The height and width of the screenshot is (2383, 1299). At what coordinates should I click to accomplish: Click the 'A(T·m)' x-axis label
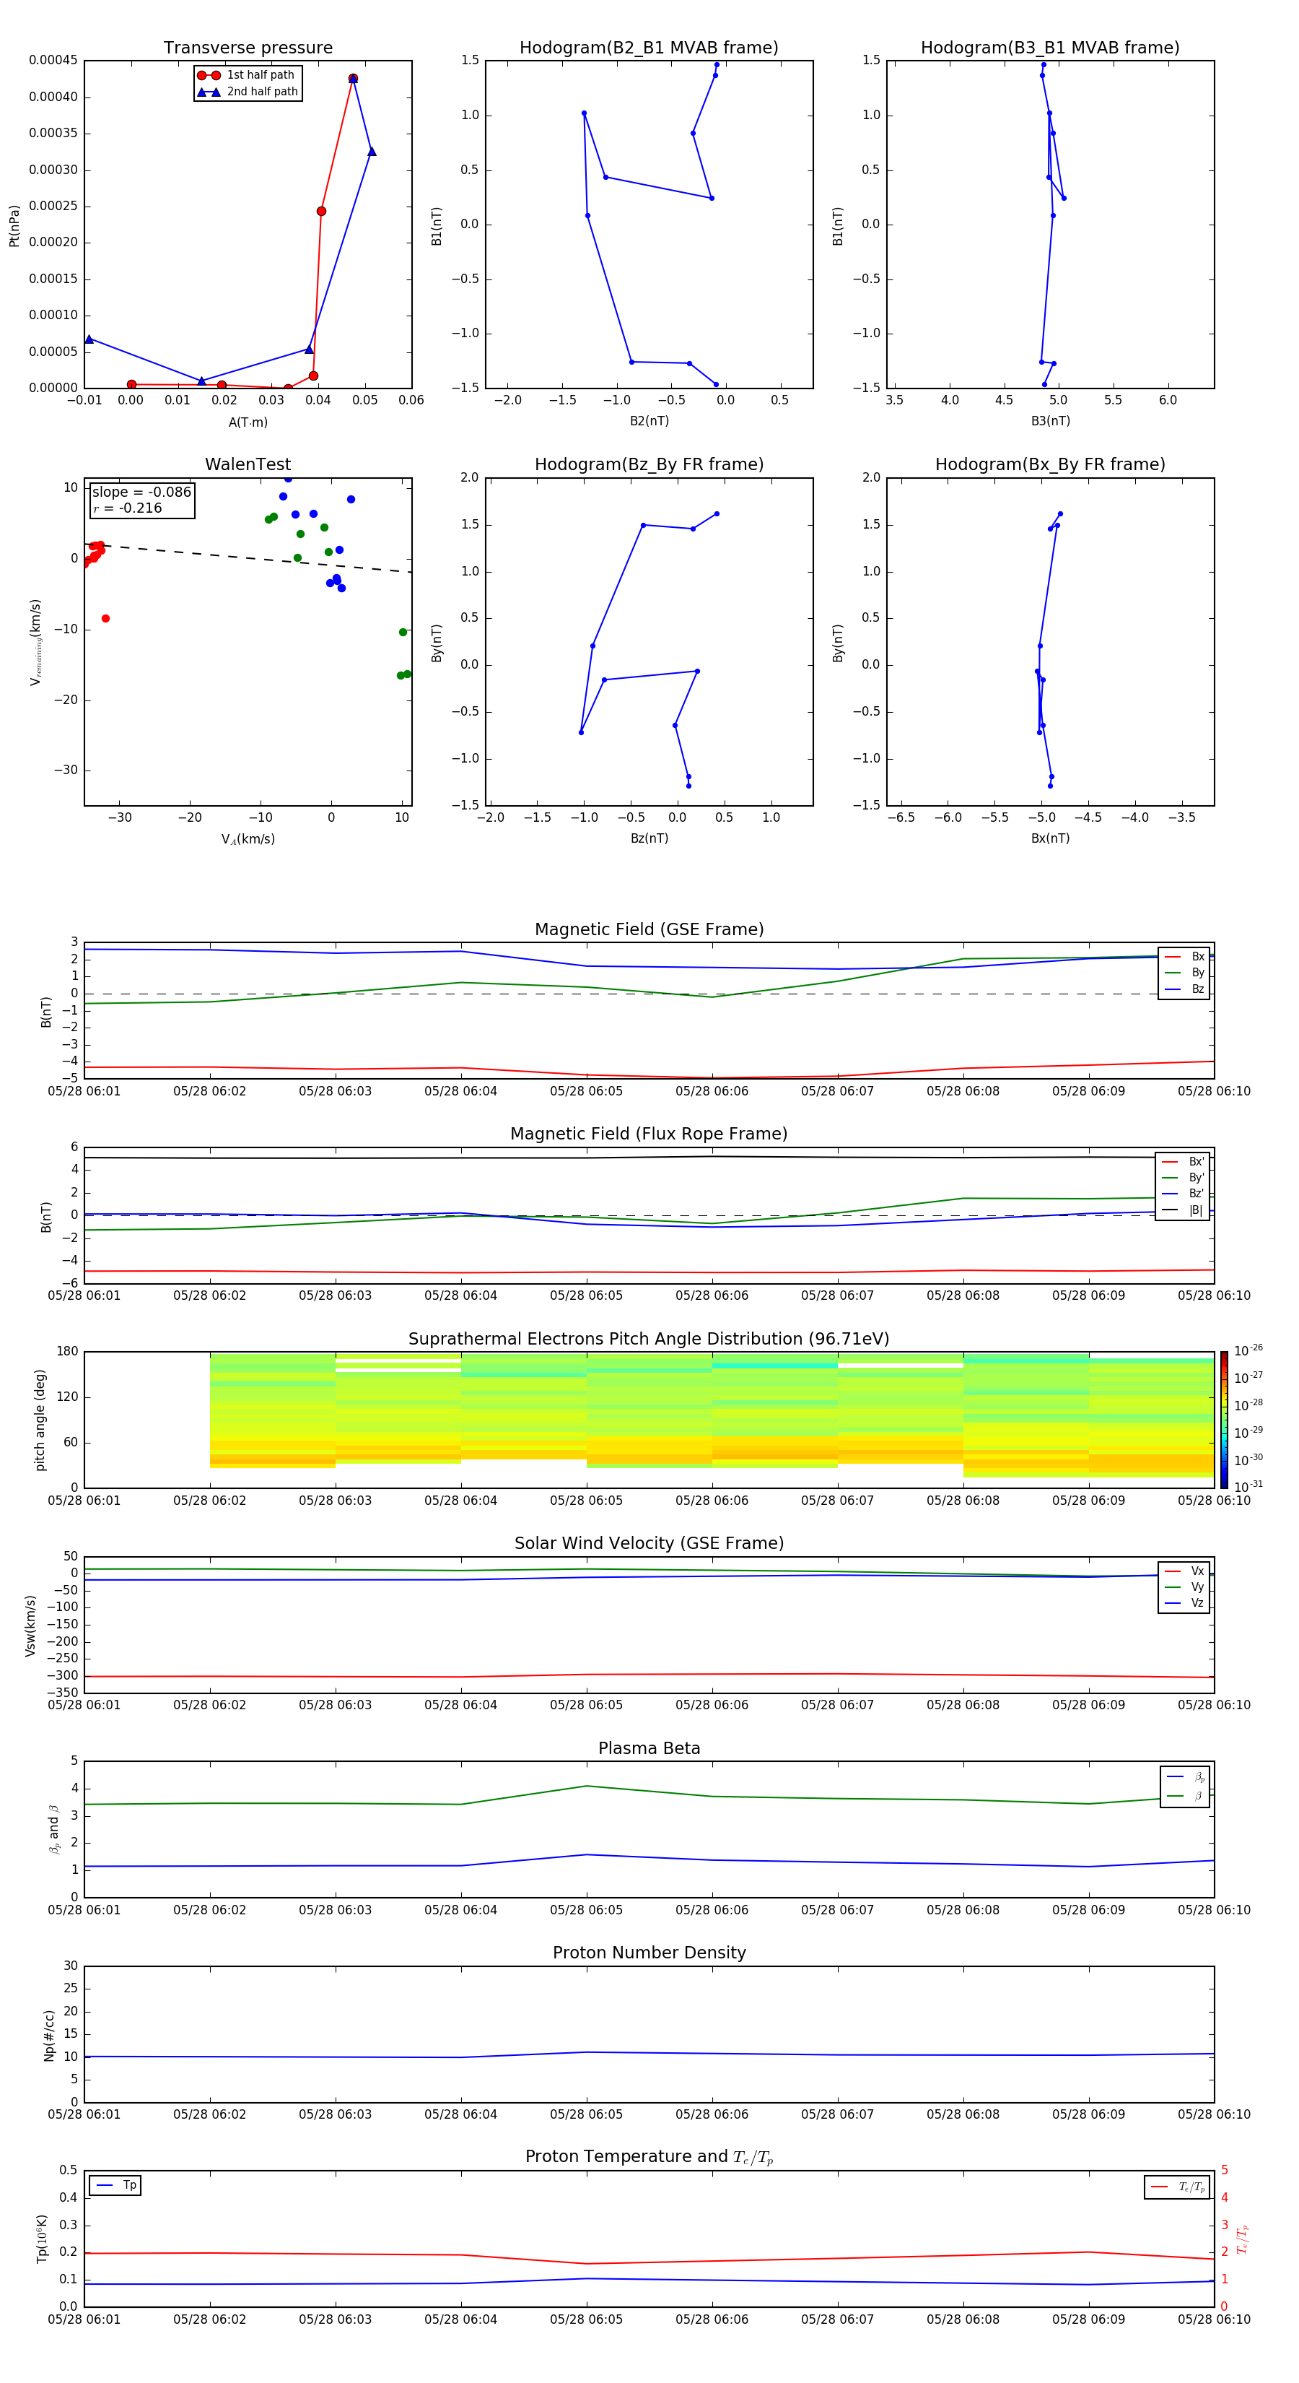[248, 422]
